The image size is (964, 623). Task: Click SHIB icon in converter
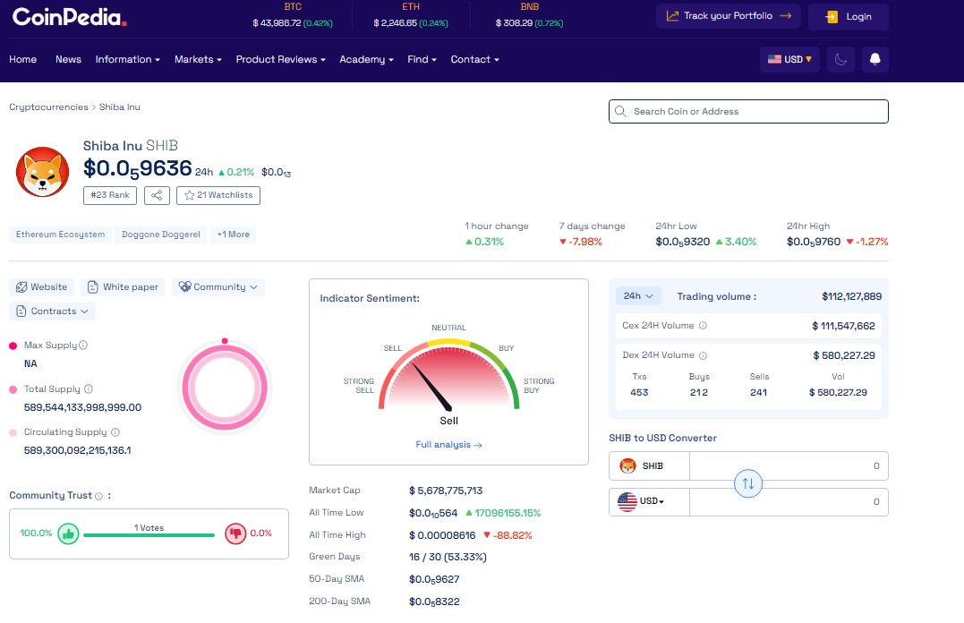pos(627,466)
